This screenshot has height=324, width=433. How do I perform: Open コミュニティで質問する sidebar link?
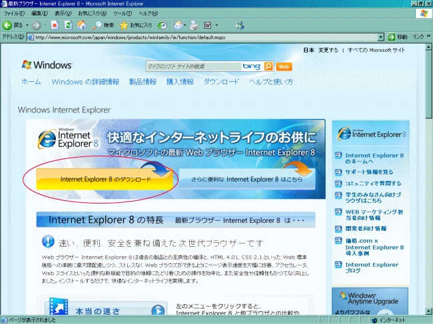click(373, 184)
